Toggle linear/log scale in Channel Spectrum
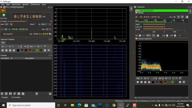The height and width of the screenshot is (108, 192). coord(180,78)
